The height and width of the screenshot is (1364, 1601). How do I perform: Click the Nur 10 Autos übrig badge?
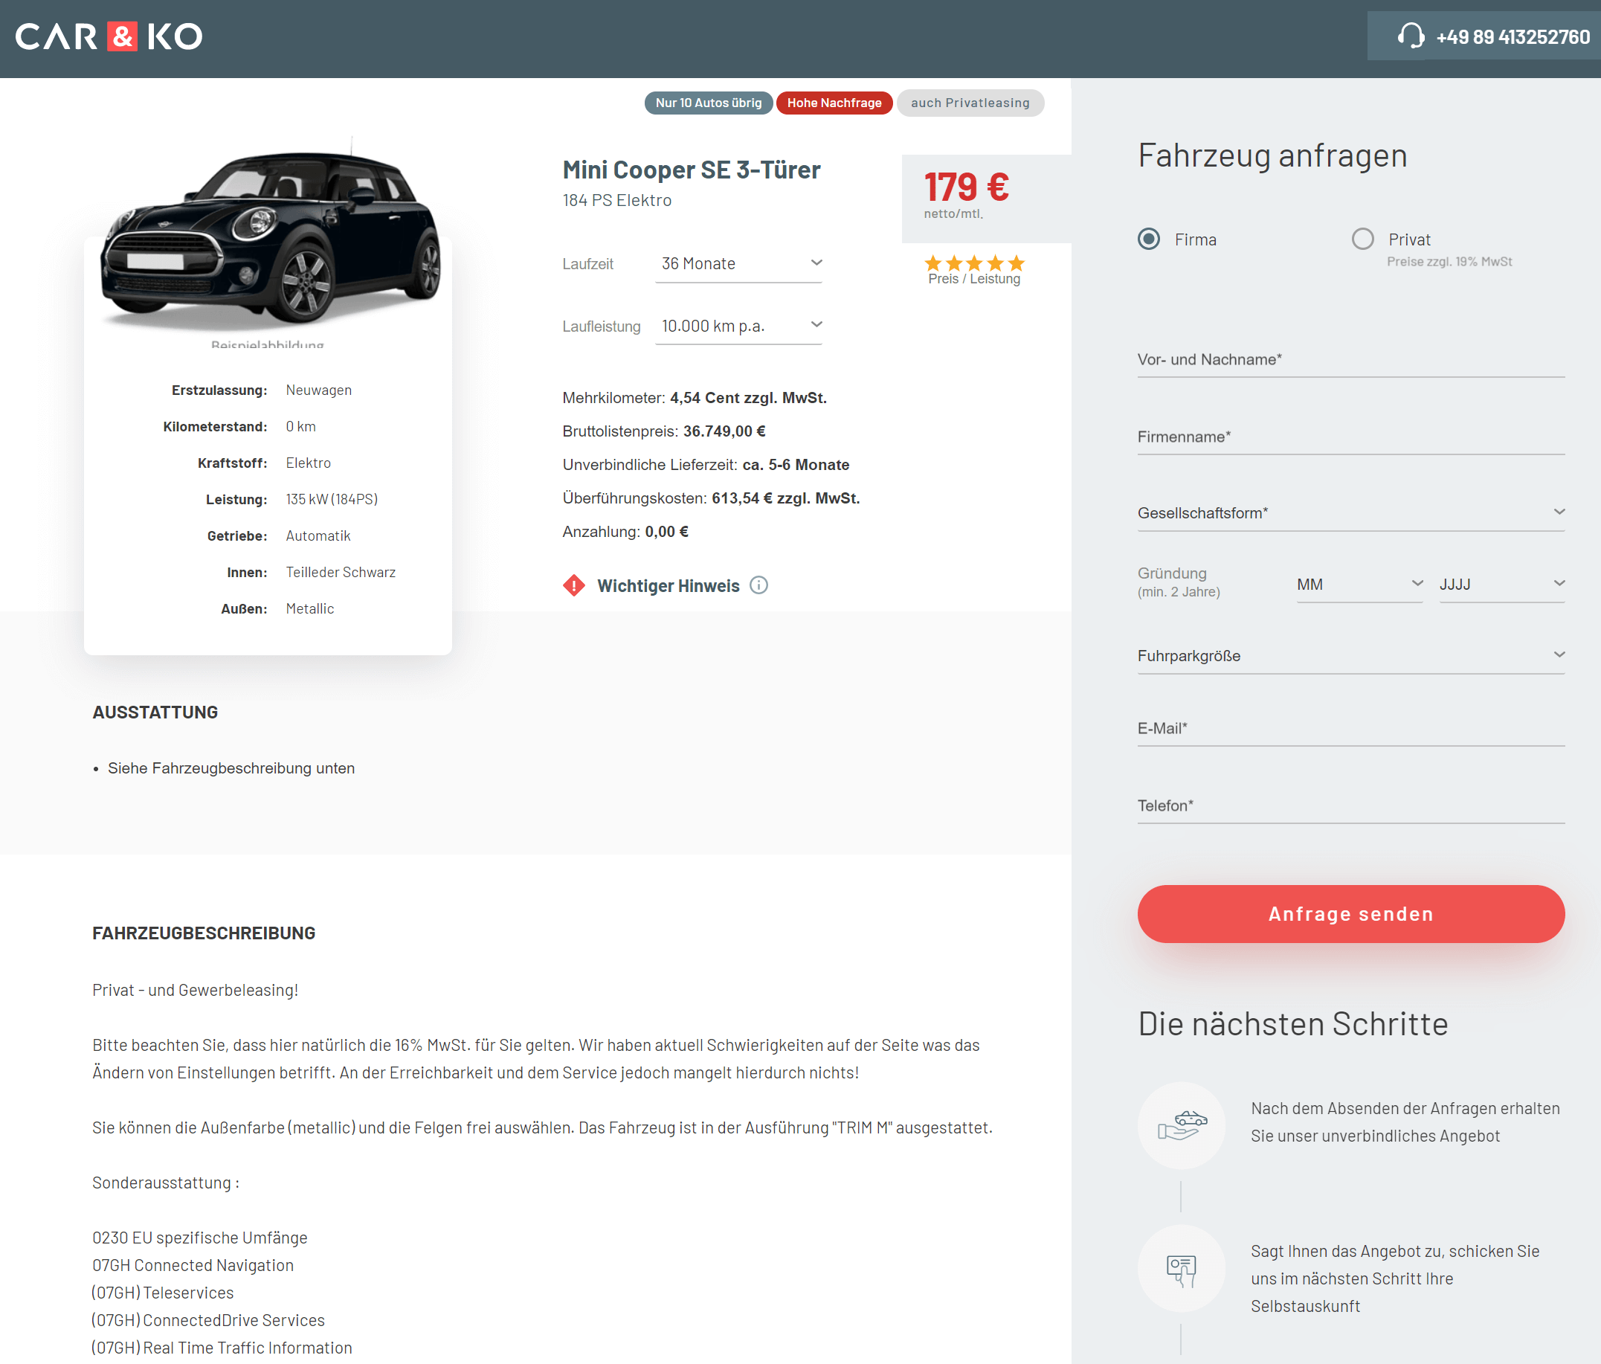coord(709,103)
